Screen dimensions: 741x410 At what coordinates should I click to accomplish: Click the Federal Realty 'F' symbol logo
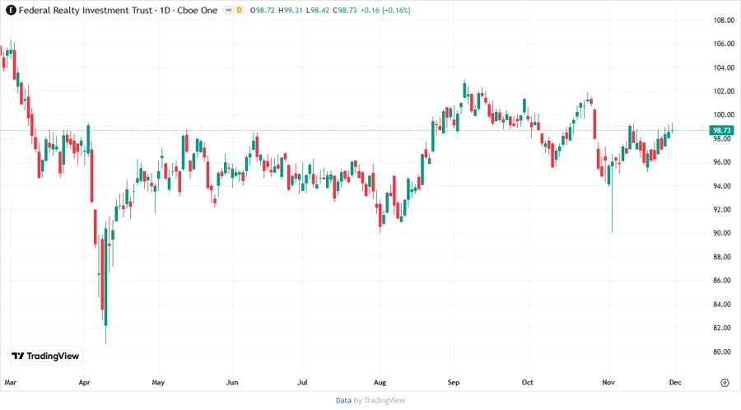pos(11,10)
